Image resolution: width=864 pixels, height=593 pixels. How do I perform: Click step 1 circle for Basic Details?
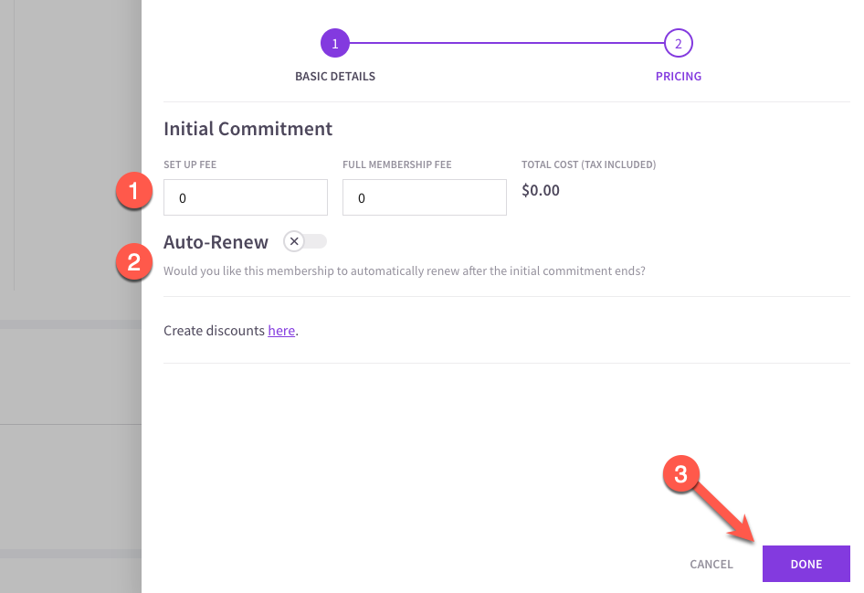(335, 43)
